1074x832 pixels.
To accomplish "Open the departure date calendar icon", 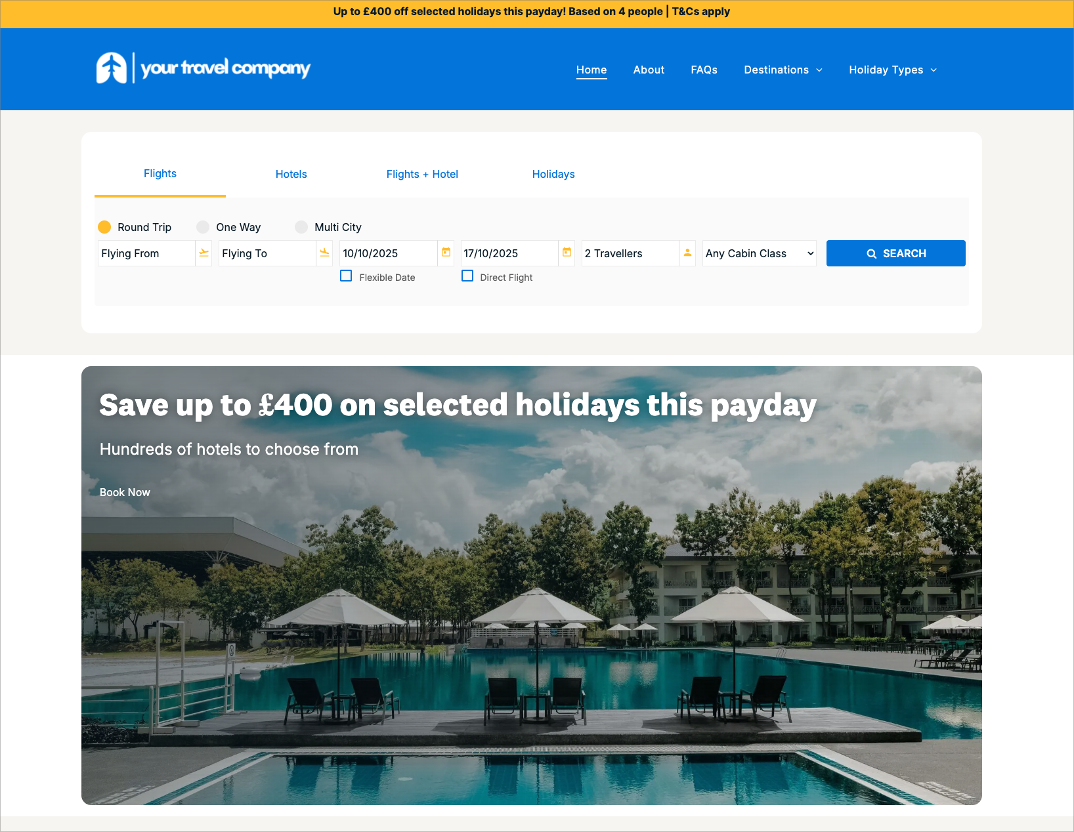I will (446, 252).
